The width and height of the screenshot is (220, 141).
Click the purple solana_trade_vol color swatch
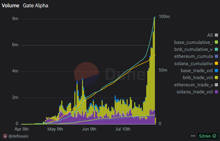(x=216, y=92)
